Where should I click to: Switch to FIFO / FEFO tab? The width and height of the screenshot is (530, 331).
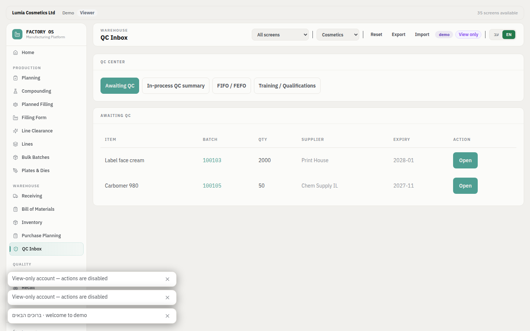[x=232, y=86]
